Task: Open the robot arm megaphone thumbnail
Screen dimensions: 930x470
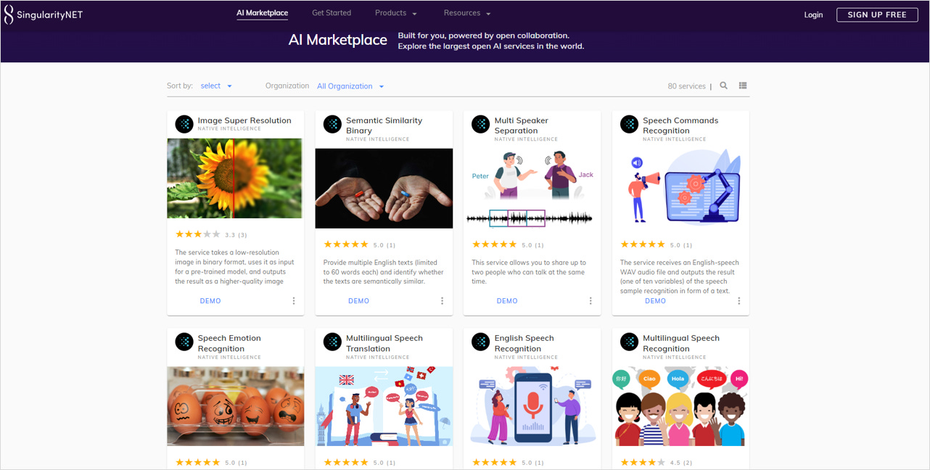Action: pos(680,189)
